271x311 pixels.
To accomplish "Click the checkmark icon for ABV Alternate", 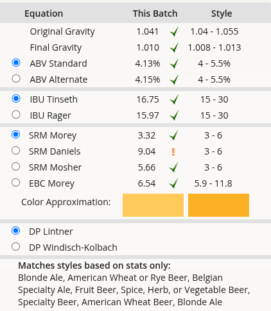I will [174, 80].
